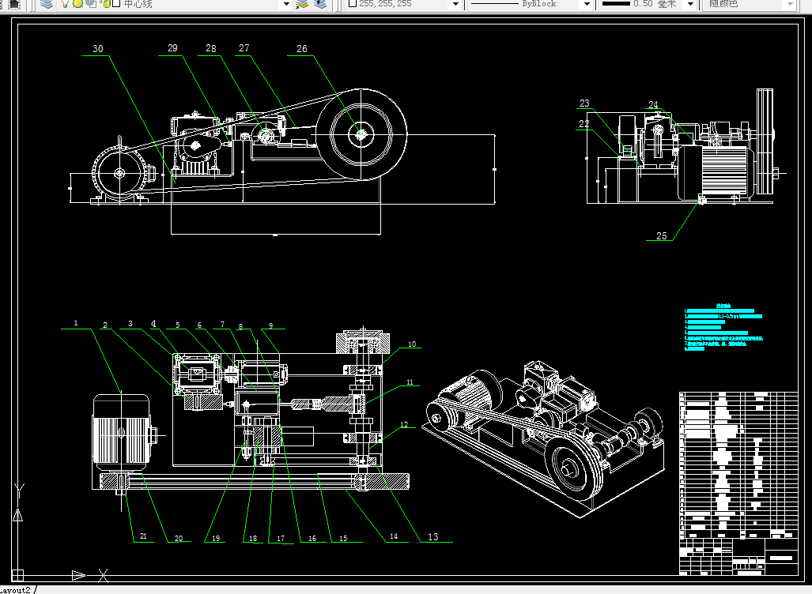Select part balloon number 8
This screenshot has width=812, height=594.
241,326
